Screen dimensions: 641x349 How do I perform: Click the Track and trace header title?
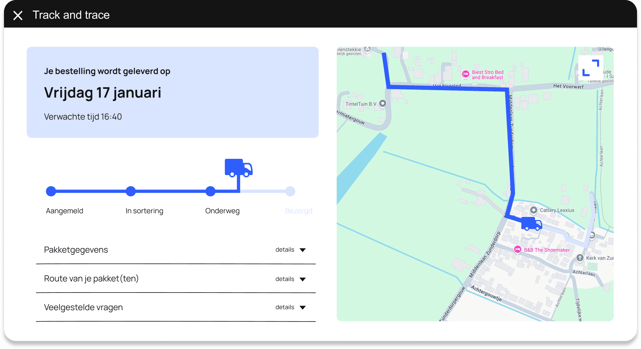pos(71,15)
